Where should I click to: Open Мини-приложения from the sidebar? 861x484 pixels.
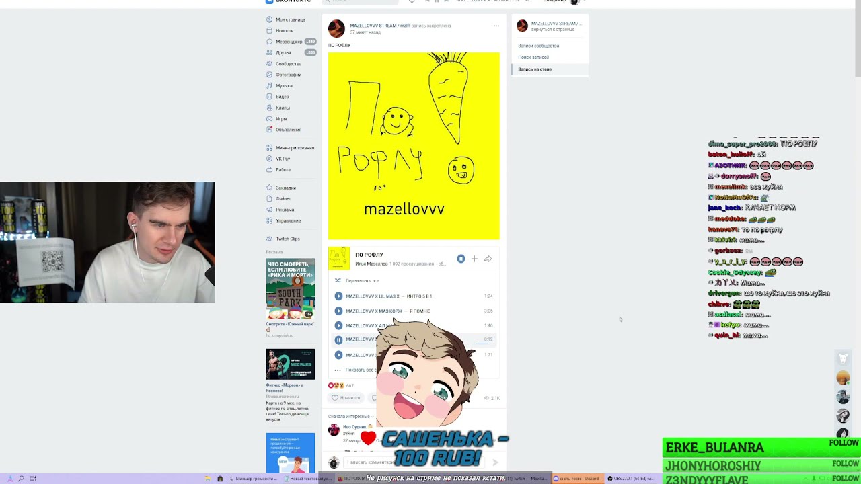(295, 147)
